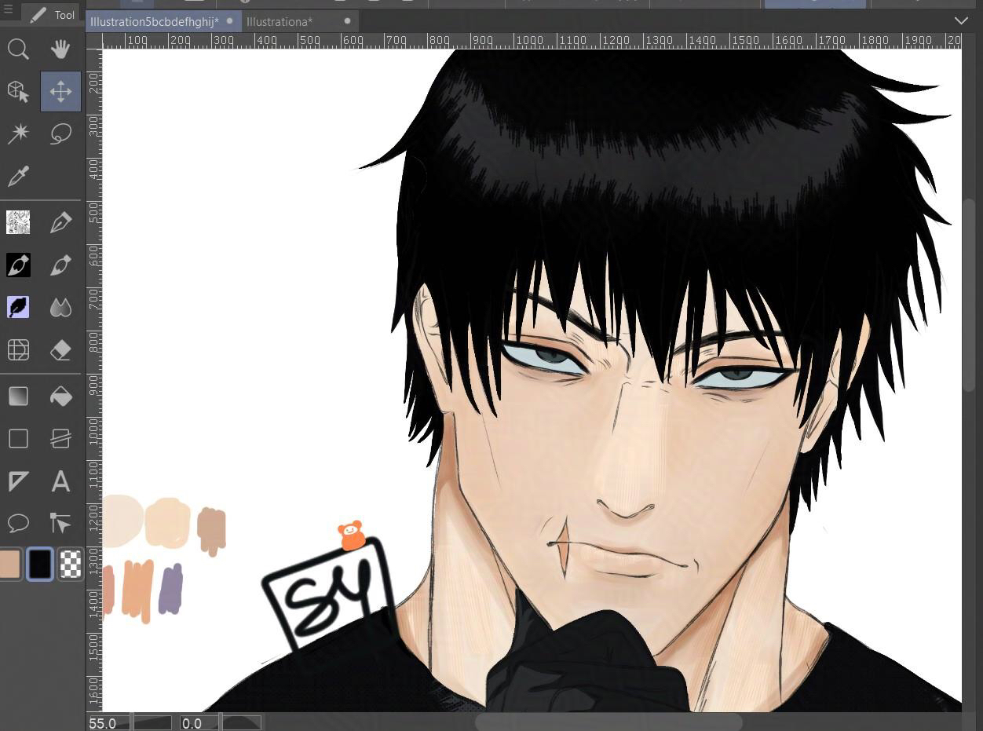The image size is (983, 731).
Task: Switch to transparent drawing color
Action: coord(71,564)
